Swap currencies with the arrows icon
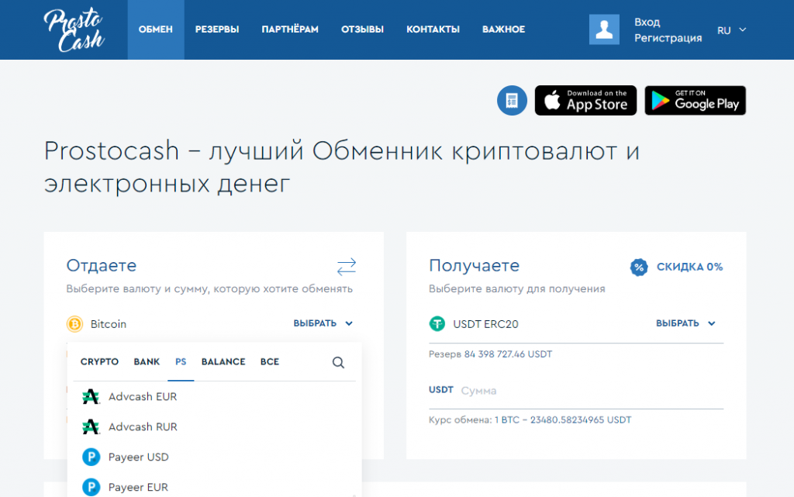This screenshot has height=497, width=794. (347, 267)
